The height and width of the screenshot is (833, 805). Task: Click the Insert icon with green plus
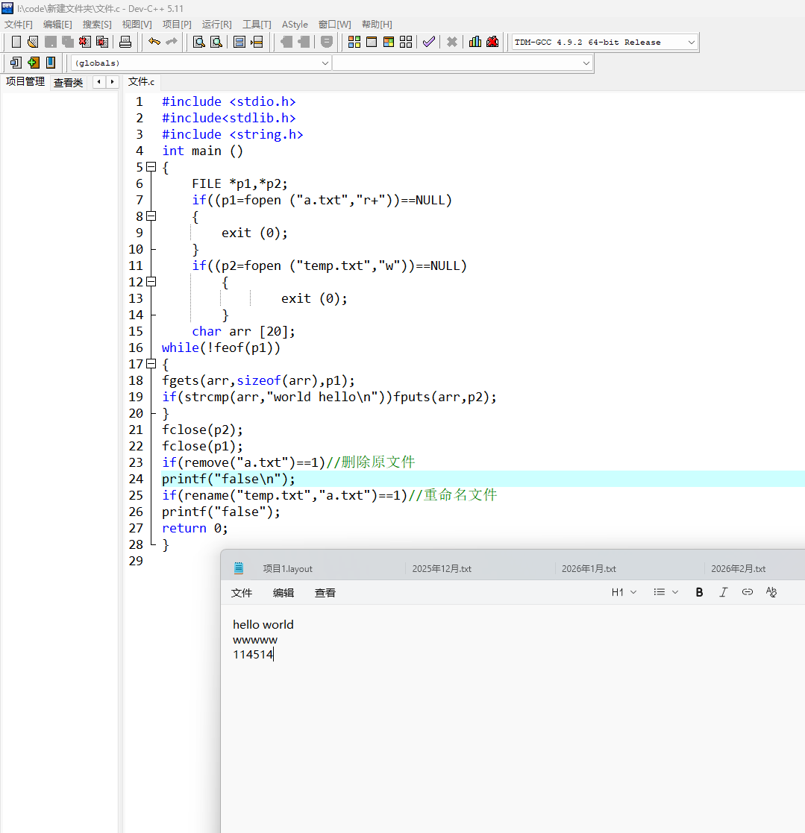click(x=34, y=63)
